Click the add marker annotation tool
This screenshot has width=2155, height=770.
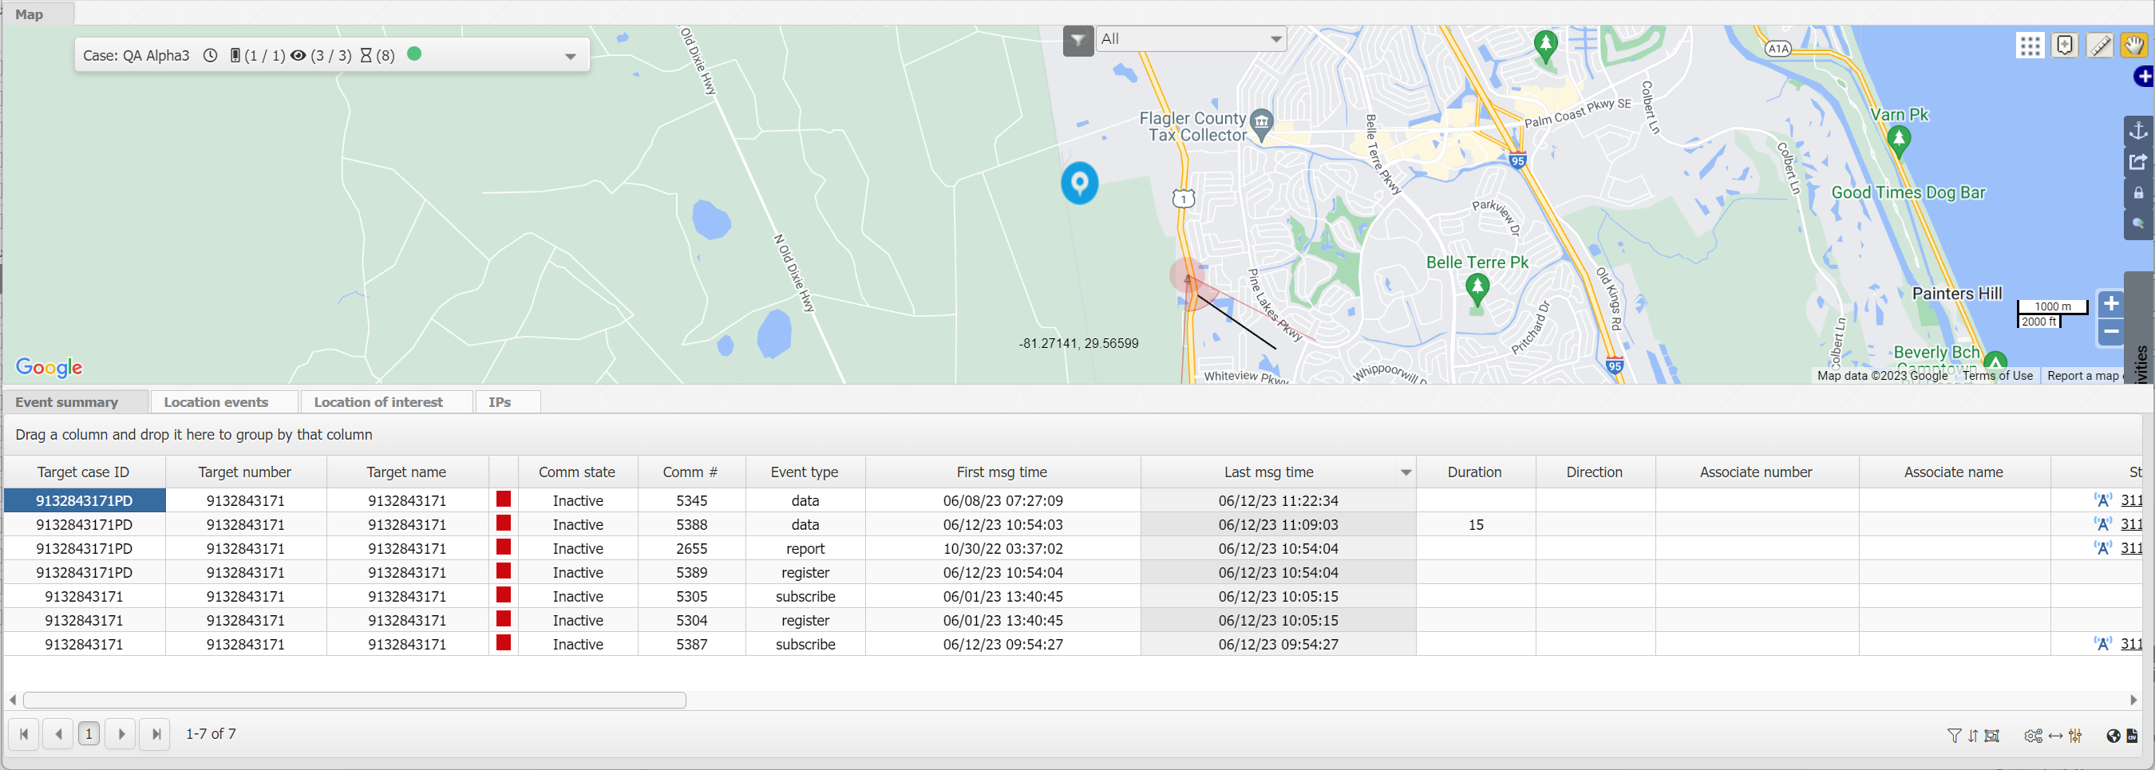click(2065, 45)
